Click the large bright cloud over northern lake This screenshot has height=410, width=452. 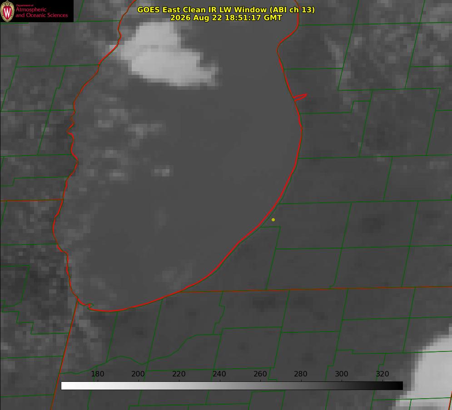(166, 55)
